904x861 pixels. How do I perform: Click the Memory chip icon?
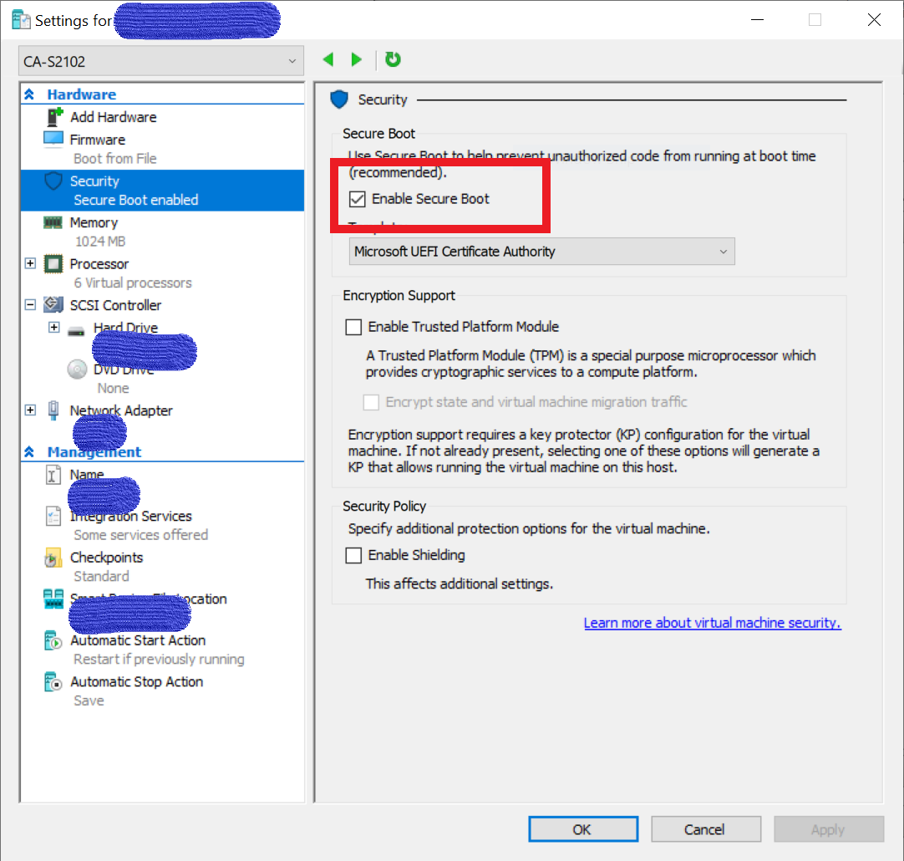pos(53,222)
